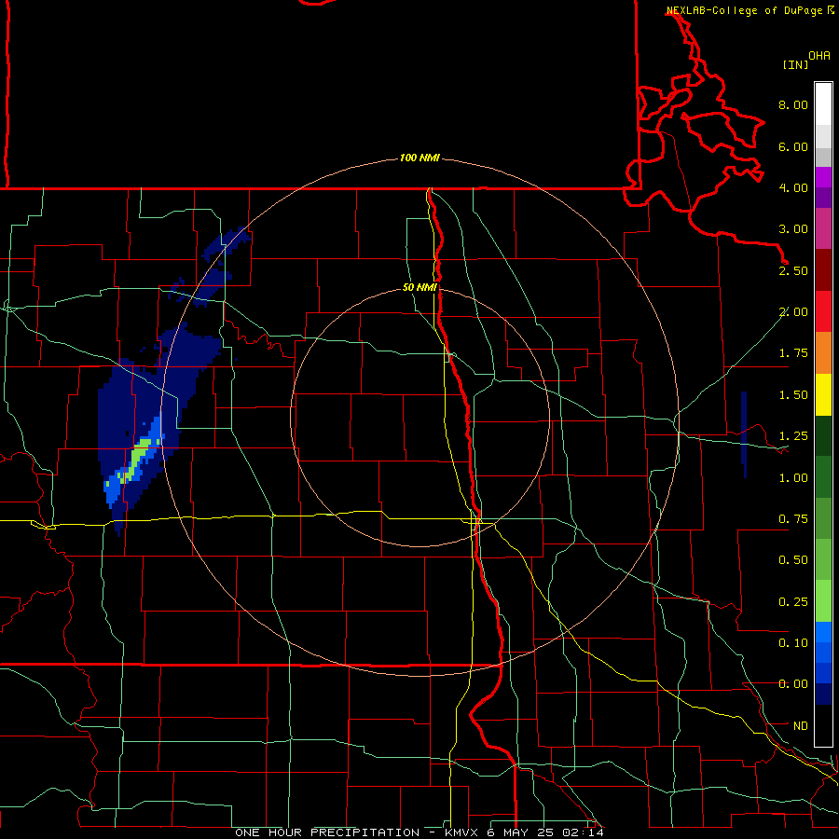This screenshot has height=839, width=839.
Task: Click the 2.00 legend value
Action: click(x=793, y=312)
